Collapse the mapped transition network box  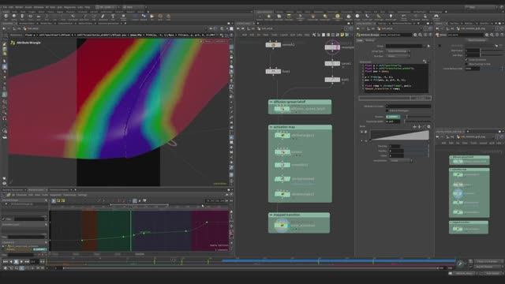[271, 215]
